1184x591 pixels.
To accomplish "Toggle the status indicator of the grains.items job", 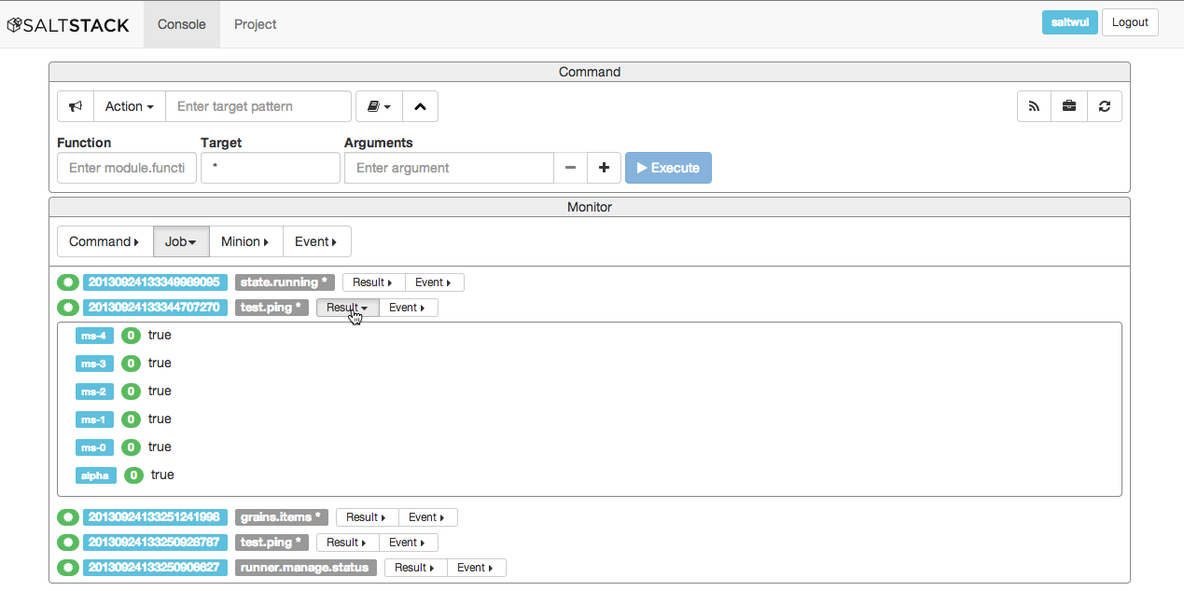I will click(68, 516).
